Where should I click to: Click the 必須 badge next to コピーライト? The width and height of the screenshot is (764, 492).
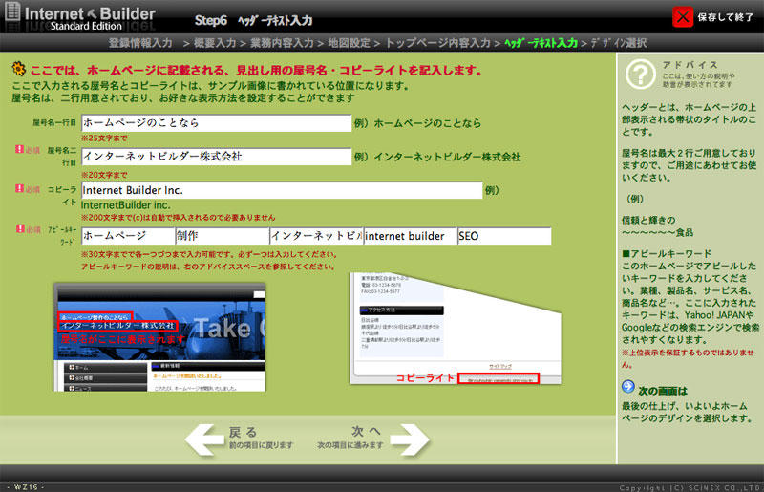(x=27, y=189)
